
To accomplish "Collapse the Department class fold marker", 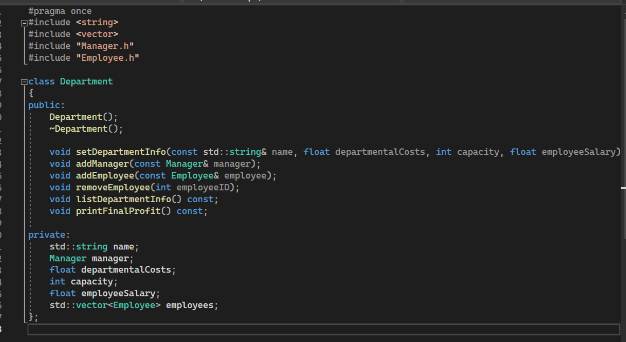I will coord(23,81).
